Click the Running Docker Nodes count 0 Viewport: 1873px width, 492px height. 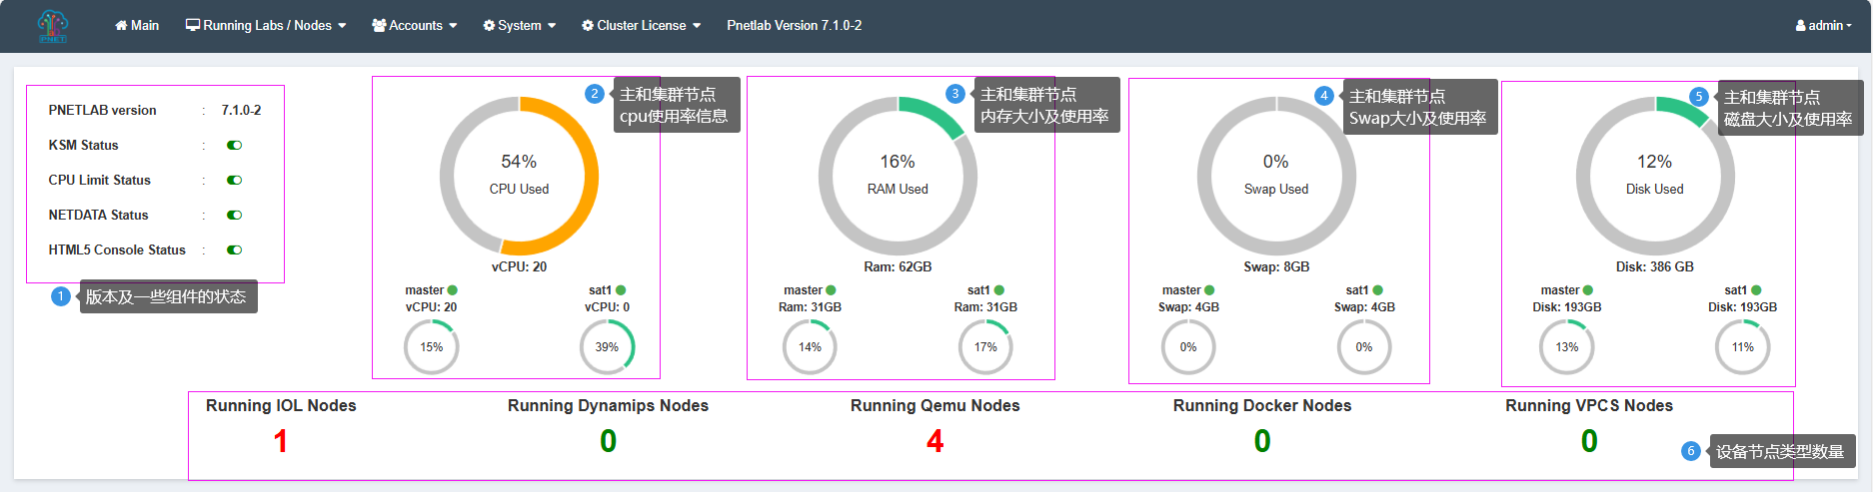(x=1262, y=441)
